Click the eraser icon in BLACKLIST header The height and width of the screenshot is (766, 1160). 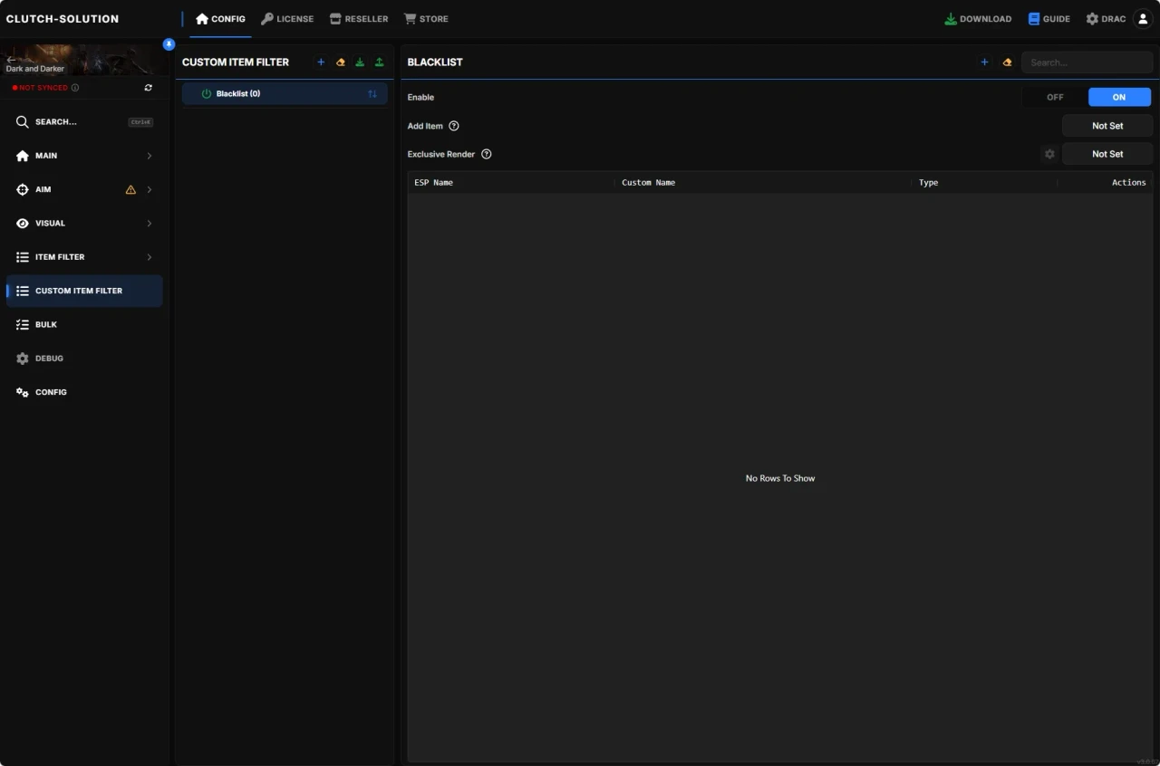click(x=1007, y=62)
